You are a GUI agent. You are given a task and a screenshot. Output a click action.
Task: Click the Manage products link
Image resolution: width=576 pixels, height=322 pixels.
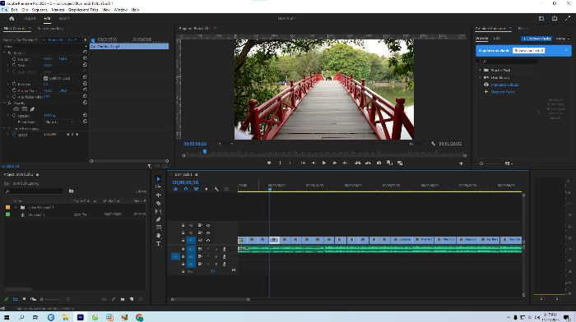pos(504,85)
